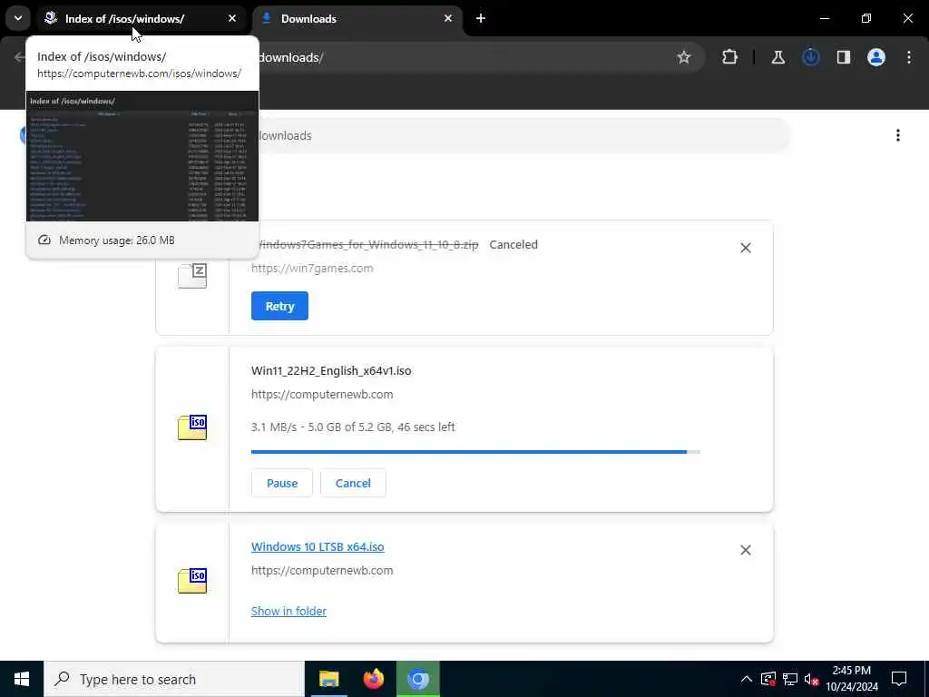
Task: Retry the canceled Windows7Games download
Action: point(279,306)
